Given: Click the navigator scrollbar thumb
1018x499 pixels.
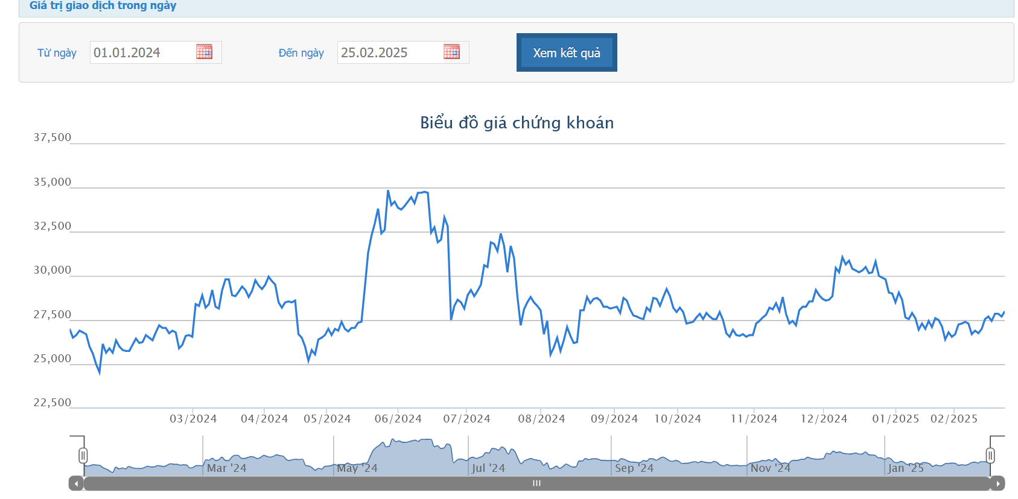Looking at the screenshot, I should coord(536,483).
